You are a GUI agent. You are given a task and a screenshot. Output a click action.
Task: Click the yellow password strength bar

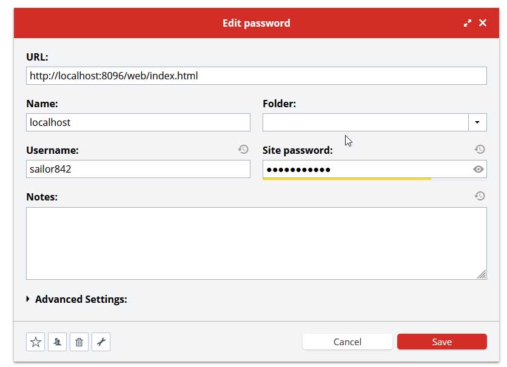pyautogui.click(x=346, y=179)
